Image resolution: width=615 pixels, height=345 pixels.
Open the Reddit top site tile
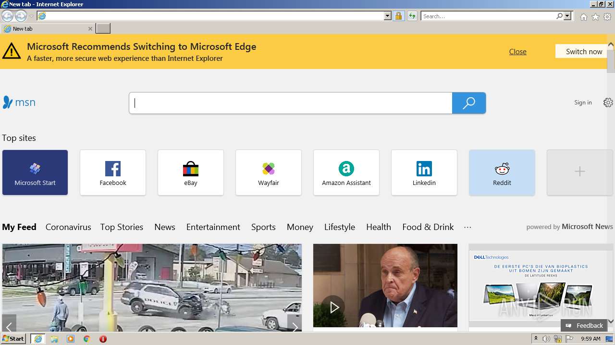coord(502,172)
